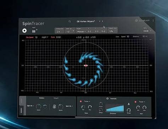The height and width of the screenshot is (129, 168).
Task: Click the small icon beside Ease Up value
Action: [73, 31]
